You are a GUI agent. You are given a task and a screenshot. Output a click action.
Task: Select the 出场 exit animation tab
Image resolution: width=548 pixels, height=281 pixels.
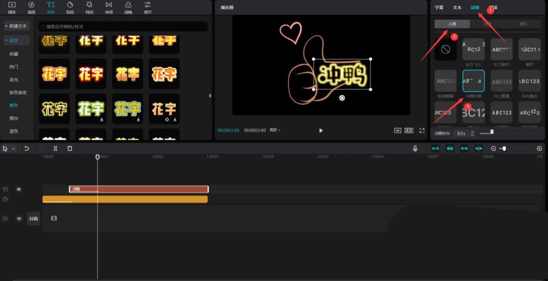[488, 24]
